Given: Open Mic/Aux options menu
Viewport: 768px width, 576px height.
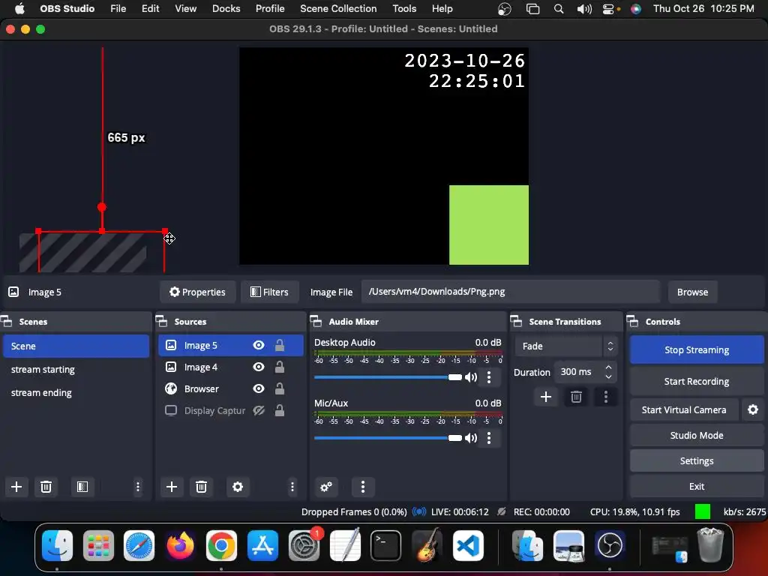Looking at the screenshot, I should click(489, 438).
